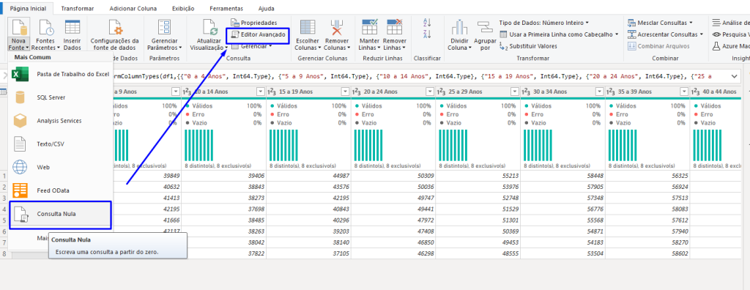Select cell value 55213

click(x=510, y=176)
